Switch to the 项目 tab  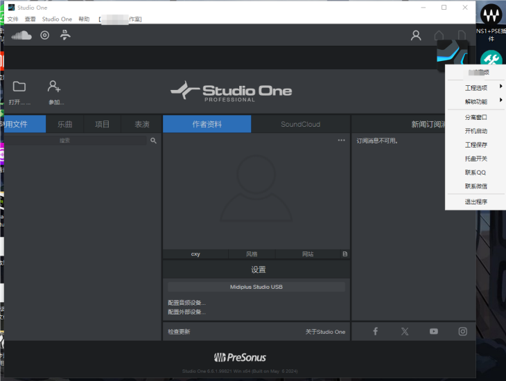click(102, 124)
